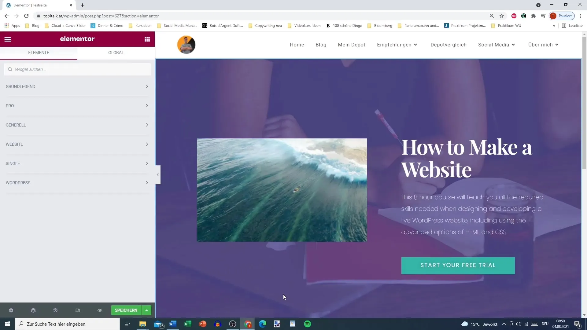Toggle the Pause/Resume indicator button
This screenshot has height=330, width=587.
563,16
